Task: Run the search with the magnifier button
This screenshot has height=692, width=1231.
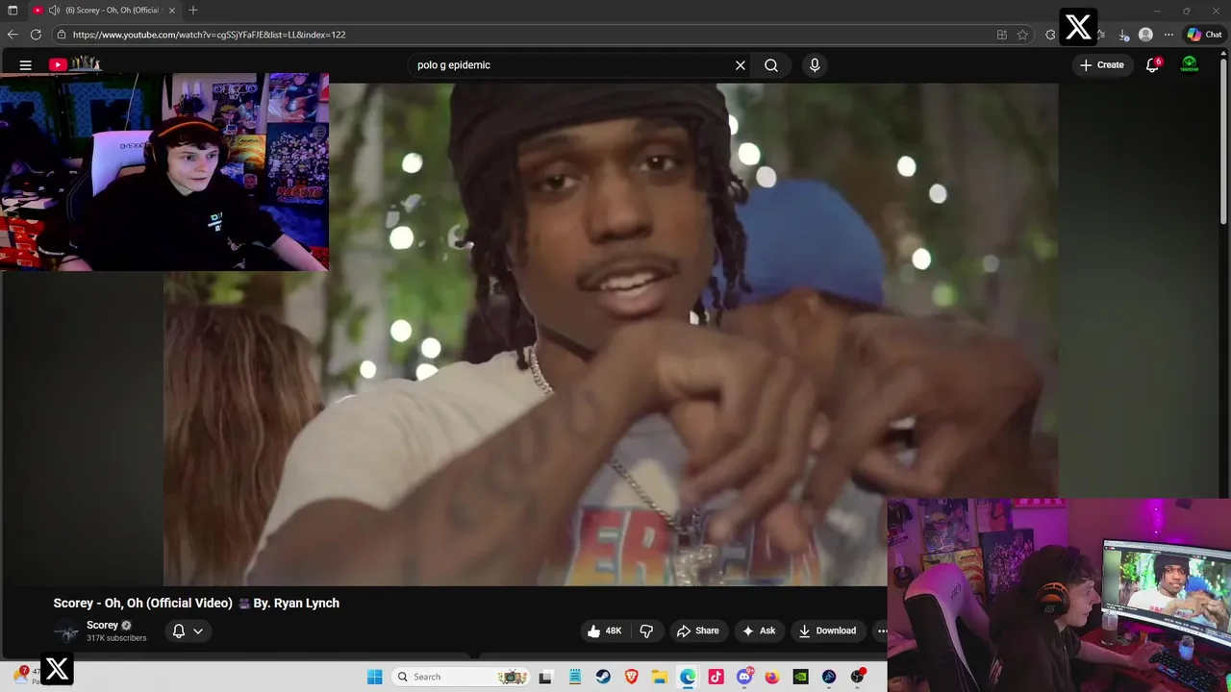Action: pos(771,65)
